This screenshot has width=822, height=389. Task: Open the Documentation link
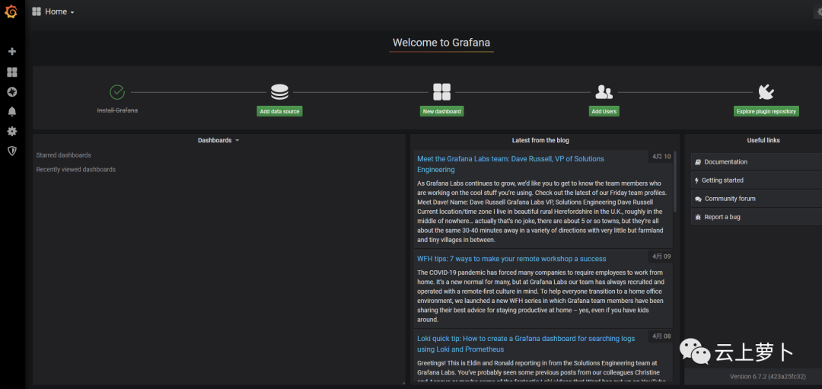tap(757, 162)
